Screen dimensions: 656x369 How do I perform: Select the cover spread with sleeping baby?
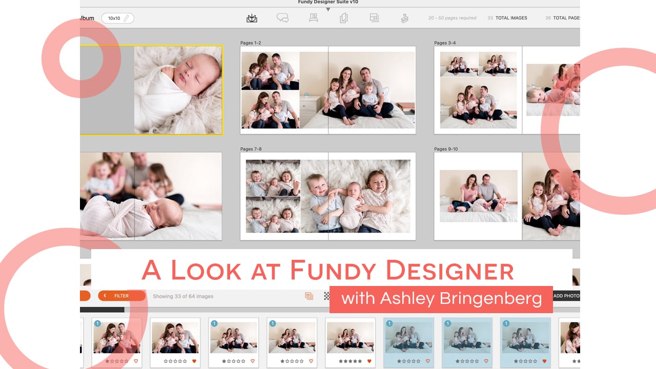pos(151,90)
